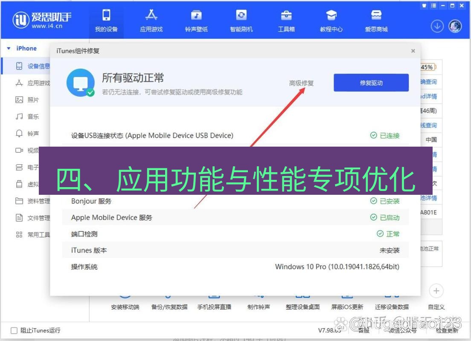Click the Windows 10 Pro system value
This screenshot has width=471, height=341.
(x=337, y=266)
